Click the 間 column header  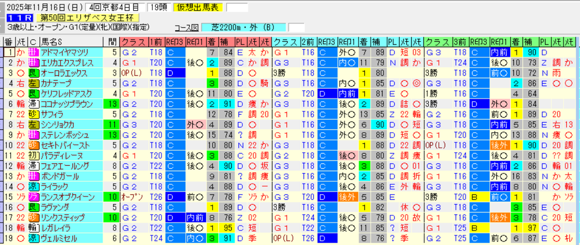[x=112, y=41]
